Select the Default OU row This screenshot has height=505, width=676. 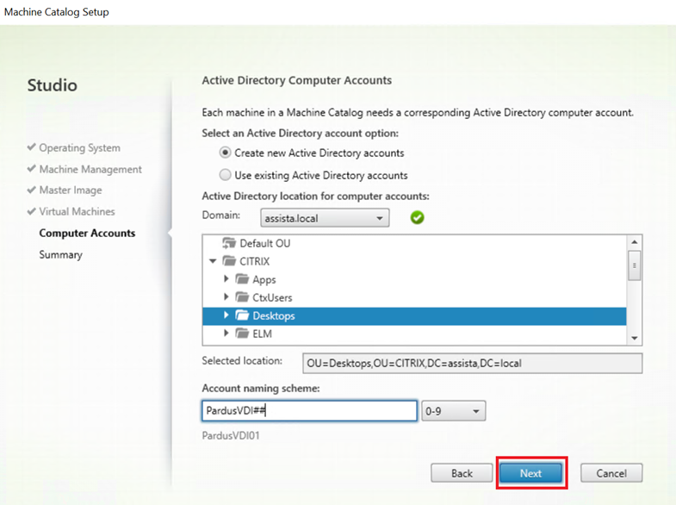pyautogui.click(x=414, y=243)
